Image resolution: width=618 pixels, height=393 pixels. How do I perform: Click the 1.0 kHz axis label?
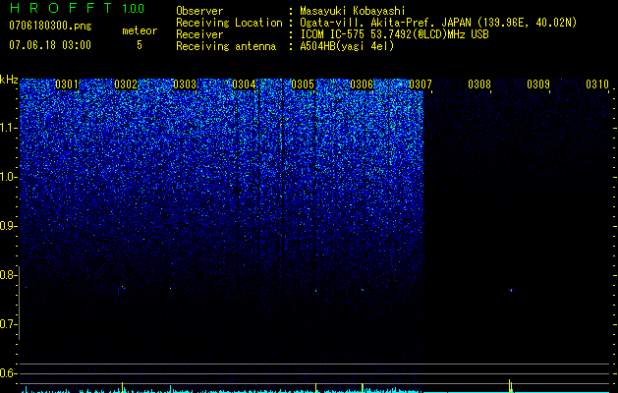8,177
